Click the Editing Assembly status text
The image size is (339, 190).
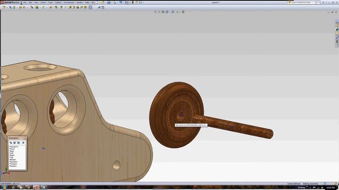pos(310,184)
